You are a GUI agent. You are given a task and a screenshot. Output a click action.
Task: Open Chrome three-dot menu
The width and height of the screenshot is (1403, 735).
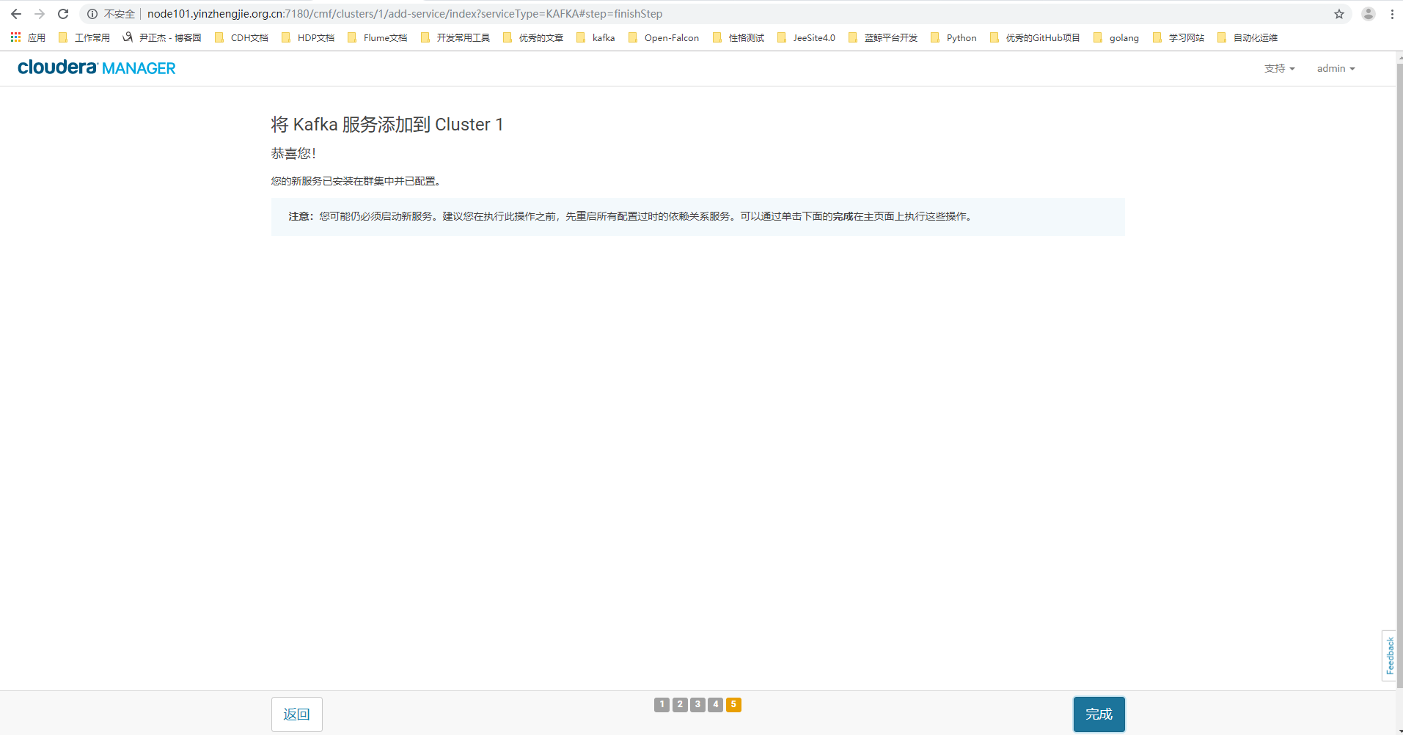[1391, 14]
